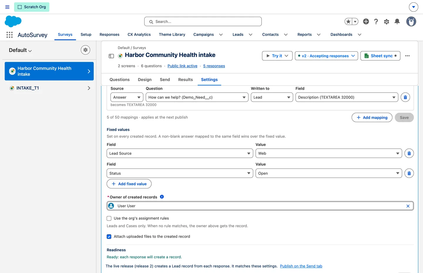
Task: Enable Use the org's assignment rules
Action: 109,218
